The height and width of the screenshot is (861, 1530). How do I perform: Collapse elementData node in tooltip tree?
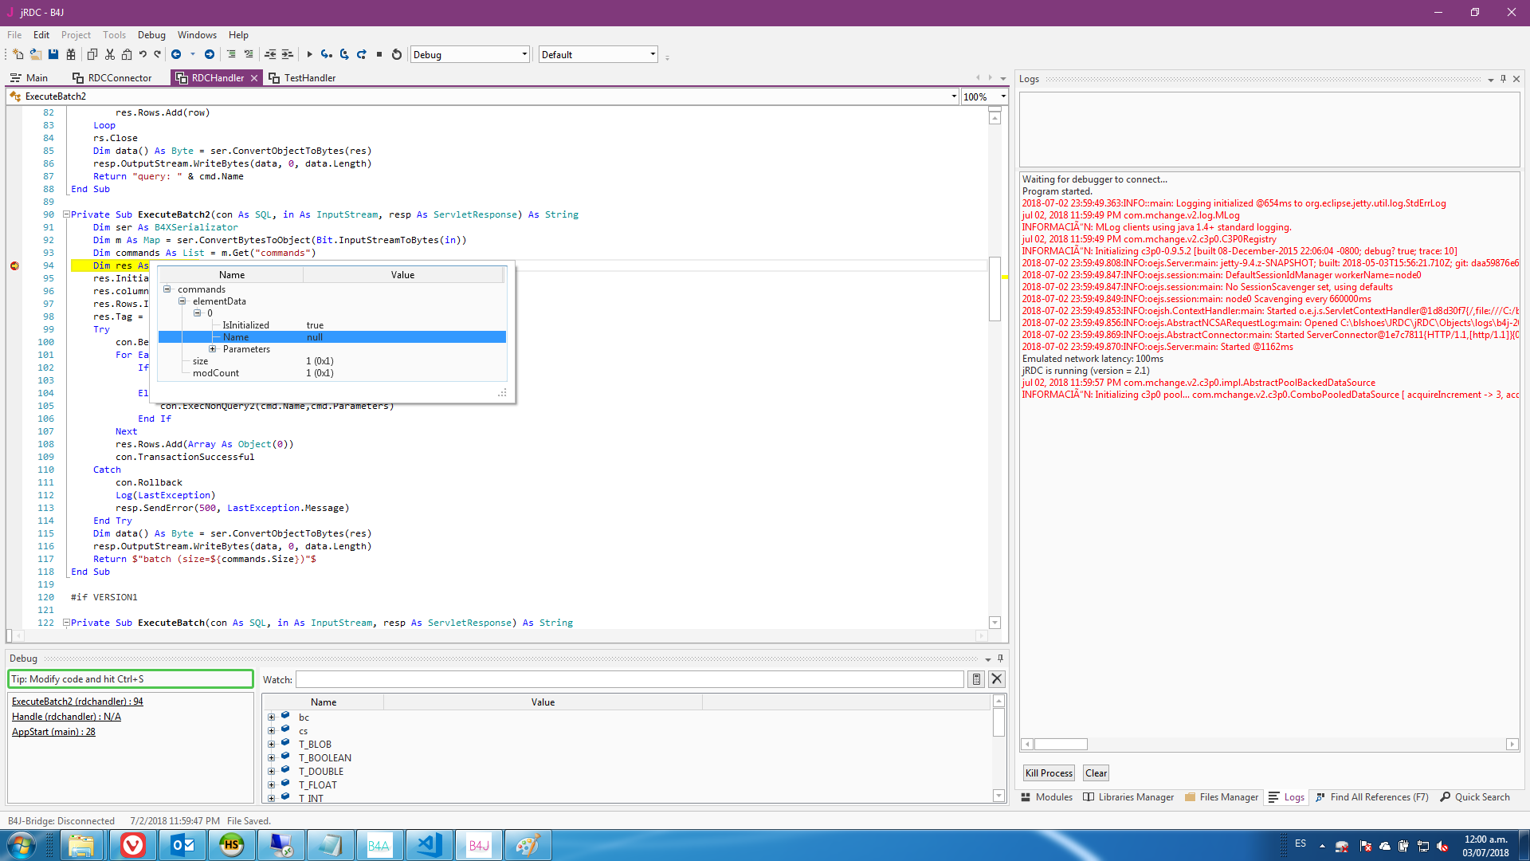[x=182, y=301]
